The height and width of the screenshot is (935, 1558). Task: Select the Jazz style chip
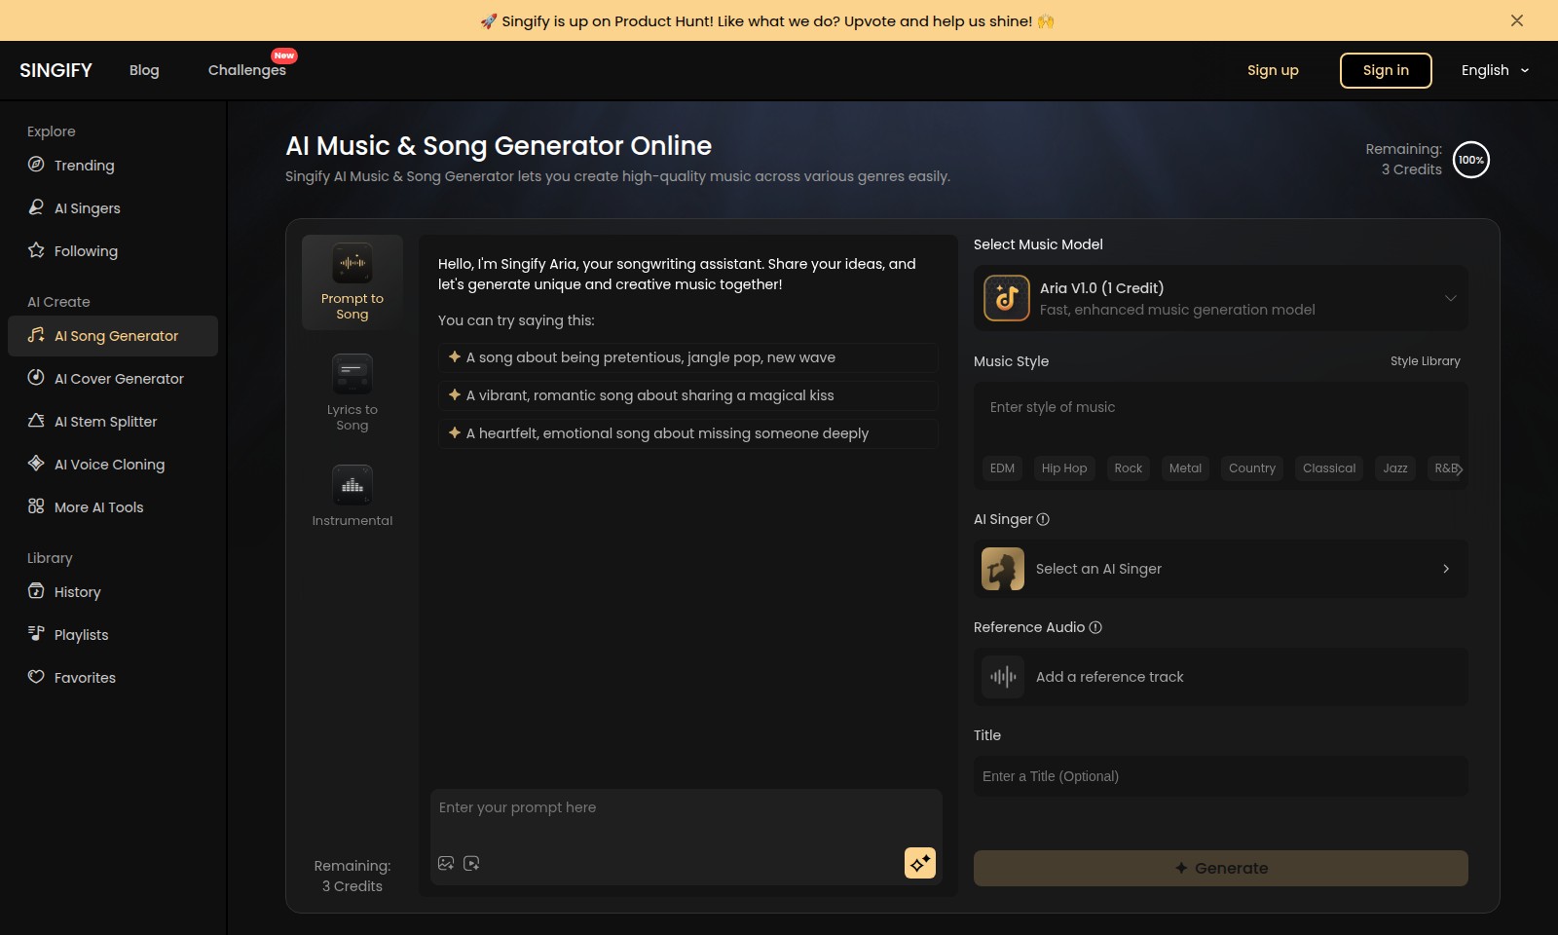click(x=1395, y=468)
